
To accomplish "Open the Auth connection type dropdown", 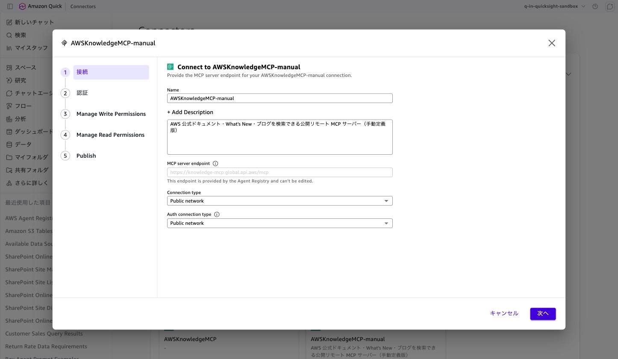I will coord(280,223).
